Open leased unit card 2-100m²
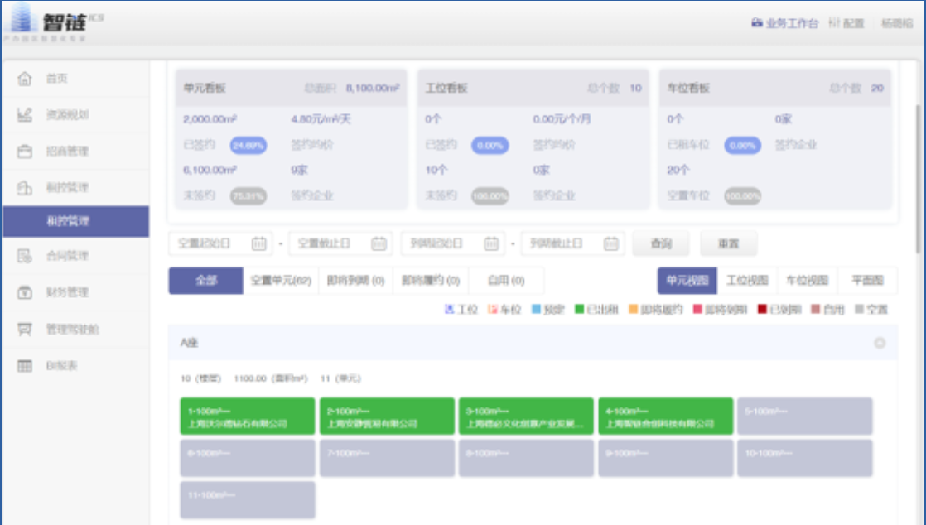This screenshot has height=525, width=926. pyautogui.click(x=388, y=417)
